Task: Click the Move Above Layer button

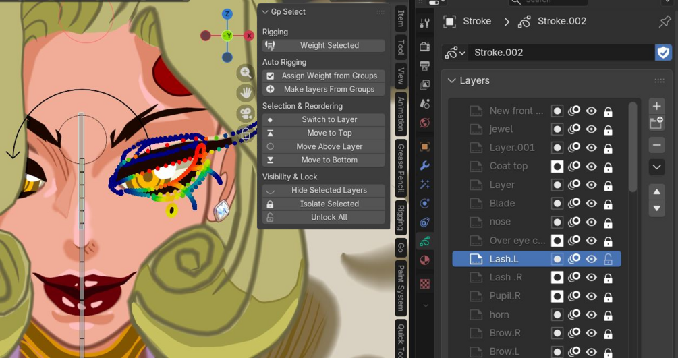Action: click(323, 146)
